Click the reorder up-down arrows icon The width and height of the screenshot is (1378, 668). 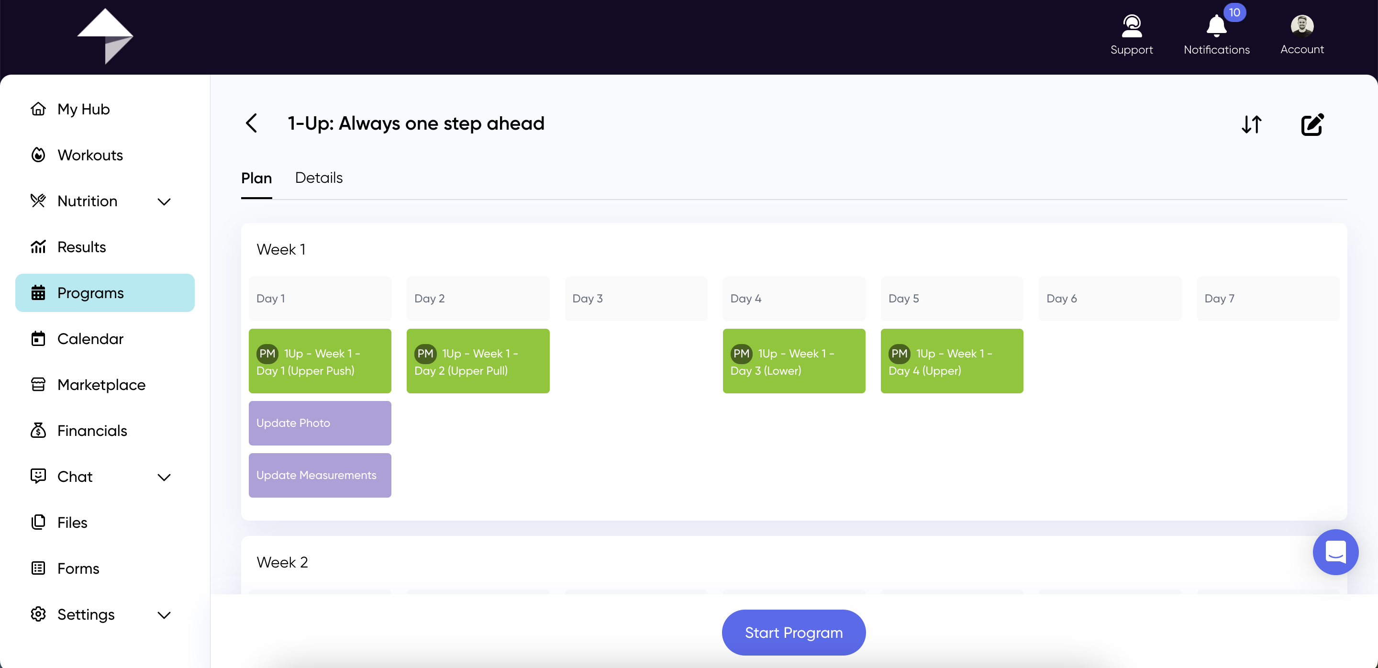pos(1251,124)
